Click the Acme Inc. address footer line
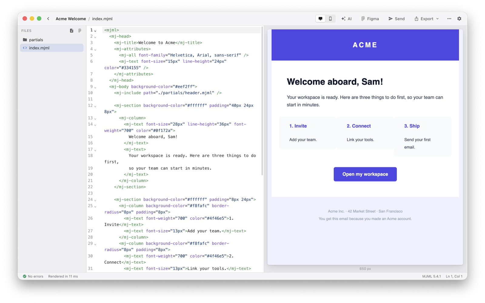The height and width of the screenshot is (303, 485). point(365,211)
